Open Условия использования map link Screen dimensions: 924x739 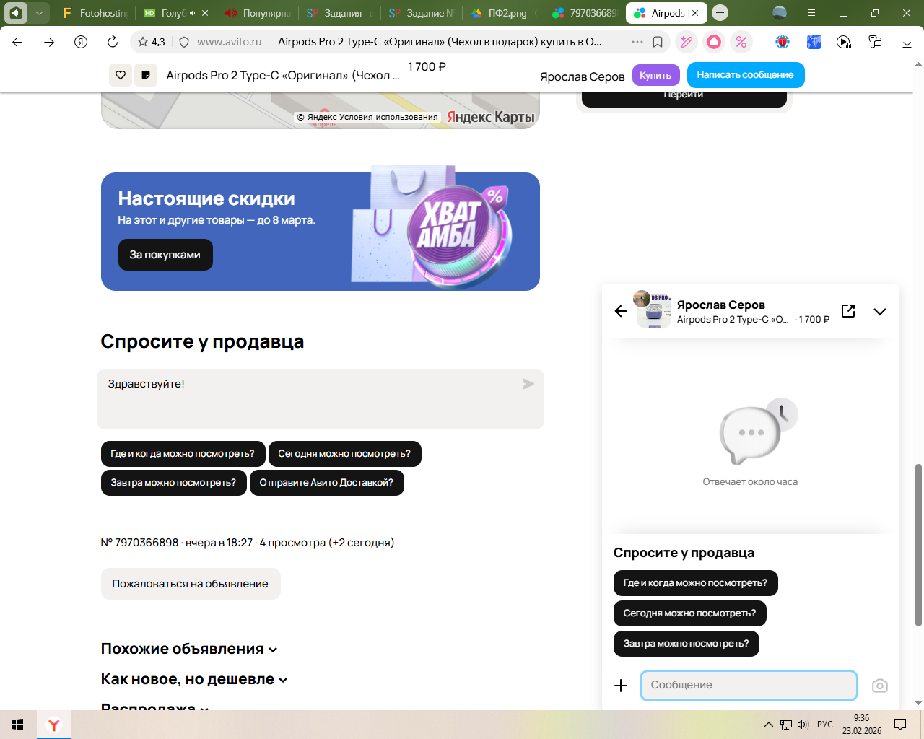[388, 117]
